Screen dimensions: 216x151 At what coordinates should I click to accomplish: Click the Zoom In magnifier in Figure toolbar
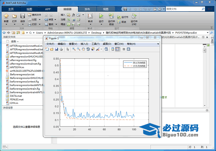pos(74,49)
